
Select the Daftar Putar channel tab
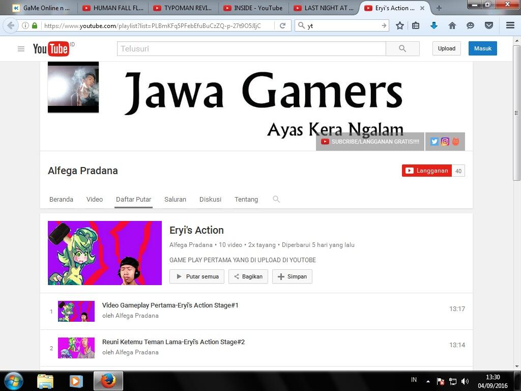[x=134, y=199]
